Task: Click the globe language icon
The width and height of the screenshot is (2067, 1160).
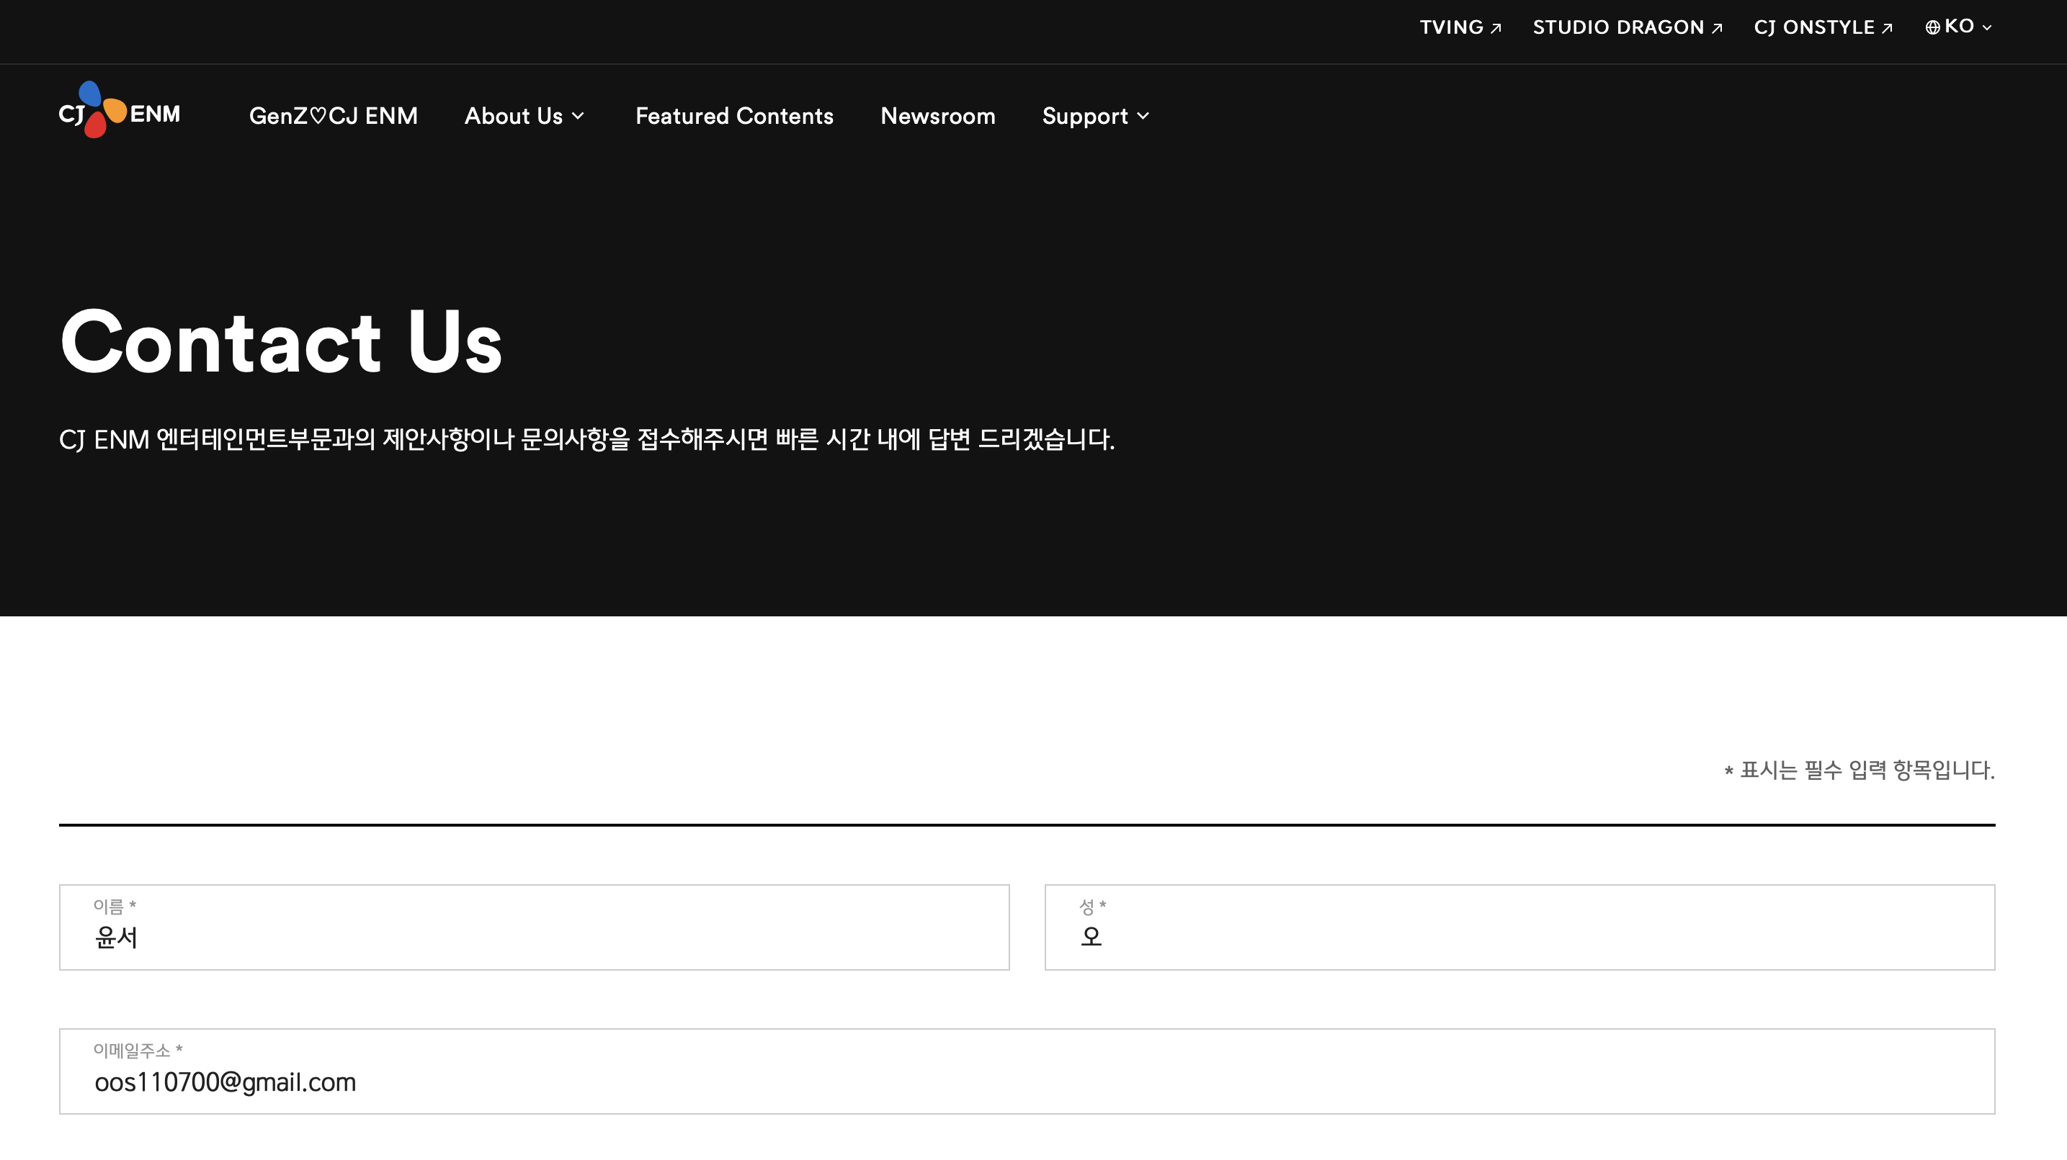Action: pyautogui.click(x=1932, y=27)
